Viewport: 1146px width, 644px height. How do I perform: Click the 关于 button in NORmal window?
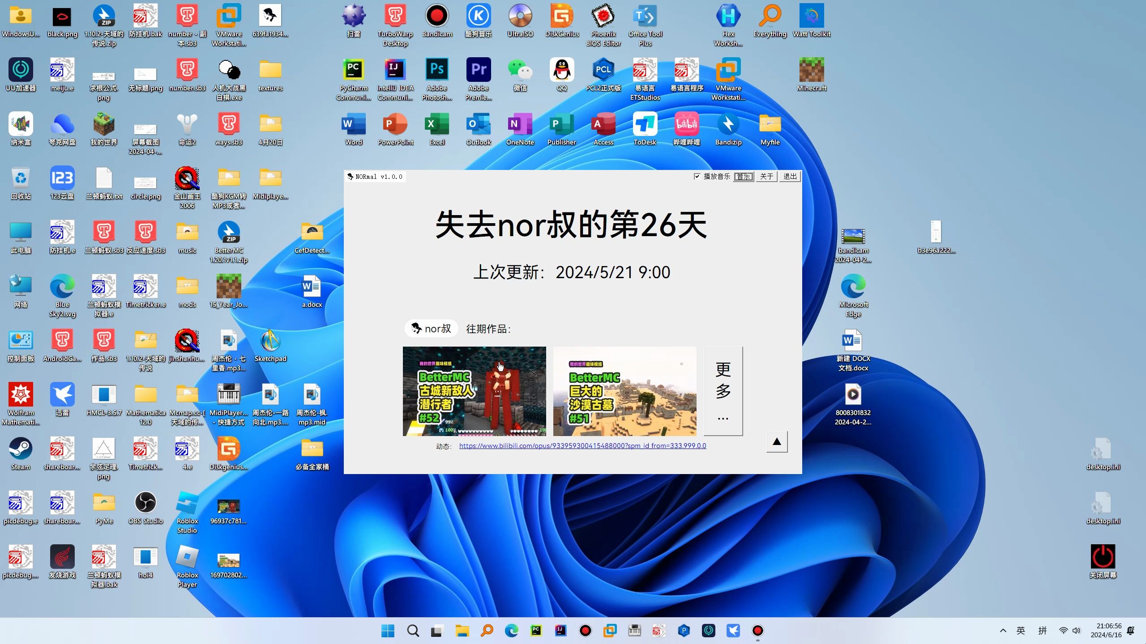[766, 176]
